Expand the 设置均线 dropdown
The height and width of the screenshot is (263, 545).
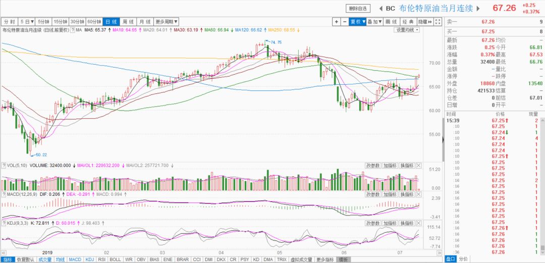407,30
